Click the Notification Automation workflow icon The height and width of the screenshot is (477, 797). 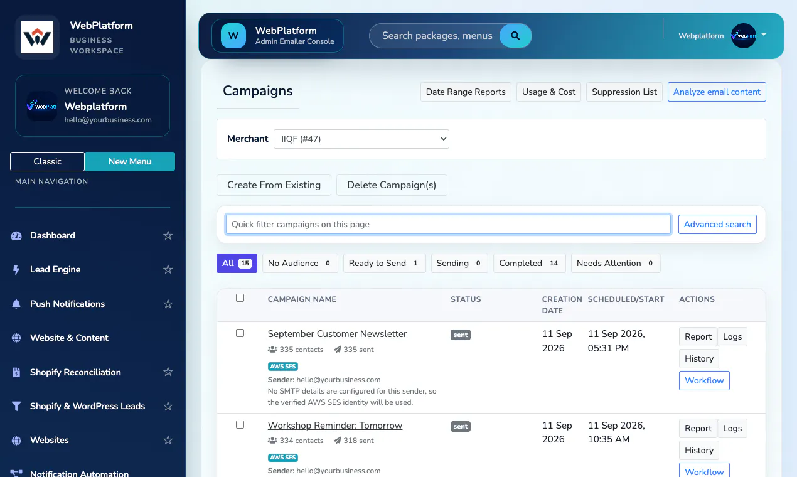[16, 474]
